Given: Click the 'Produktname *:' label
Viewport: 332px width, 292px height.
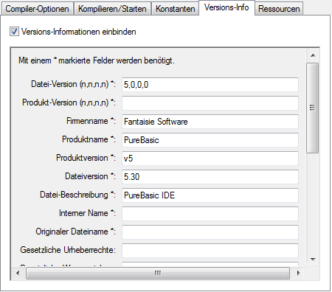Looking at the screenshot, I should point(89,139).
